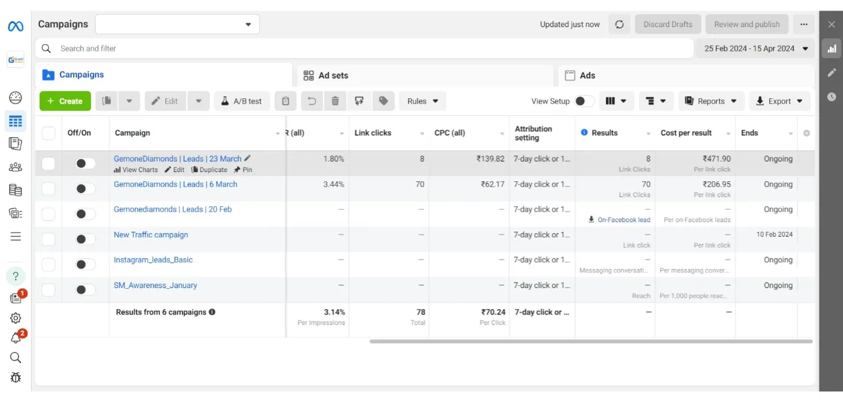
Task: Toggle on/off switch for New Traffic campaign
Action: 85,239
